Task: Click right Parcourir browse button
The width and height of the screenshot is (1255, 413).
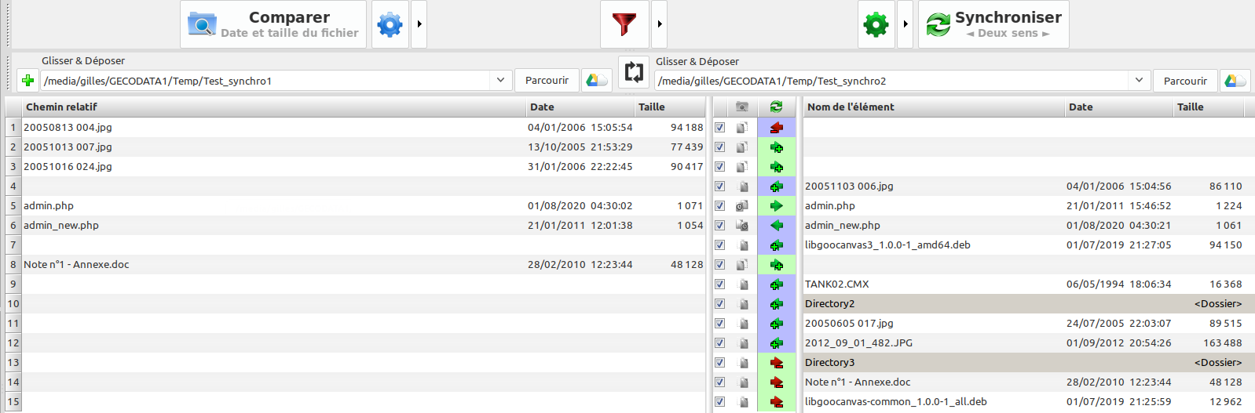Action: coord(1185,81)
